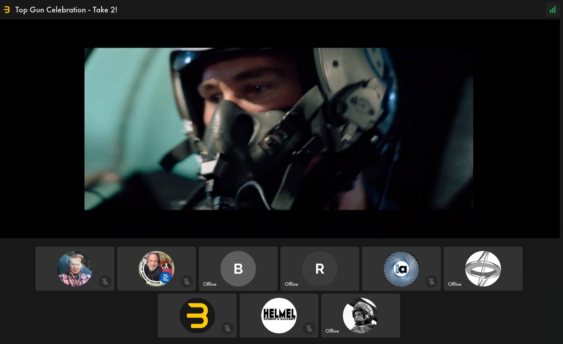The height and width of the screenshot is (344, 563).
Task: Click Offline label on the pilot tile
Action: (x=332, y=331)
